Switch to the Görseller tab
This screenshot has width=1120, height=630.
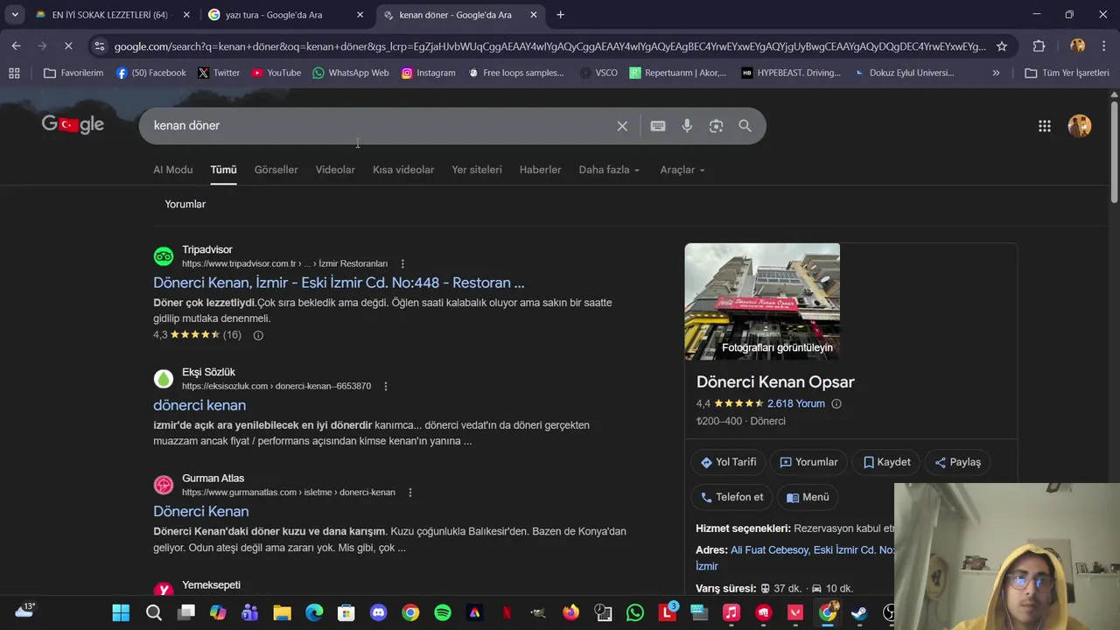276,170
